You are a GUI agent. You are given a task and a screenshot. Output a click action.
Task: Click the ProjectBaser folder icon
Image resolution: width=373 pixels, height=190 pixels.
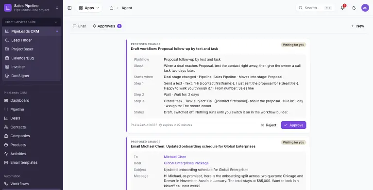click(7, 49)
